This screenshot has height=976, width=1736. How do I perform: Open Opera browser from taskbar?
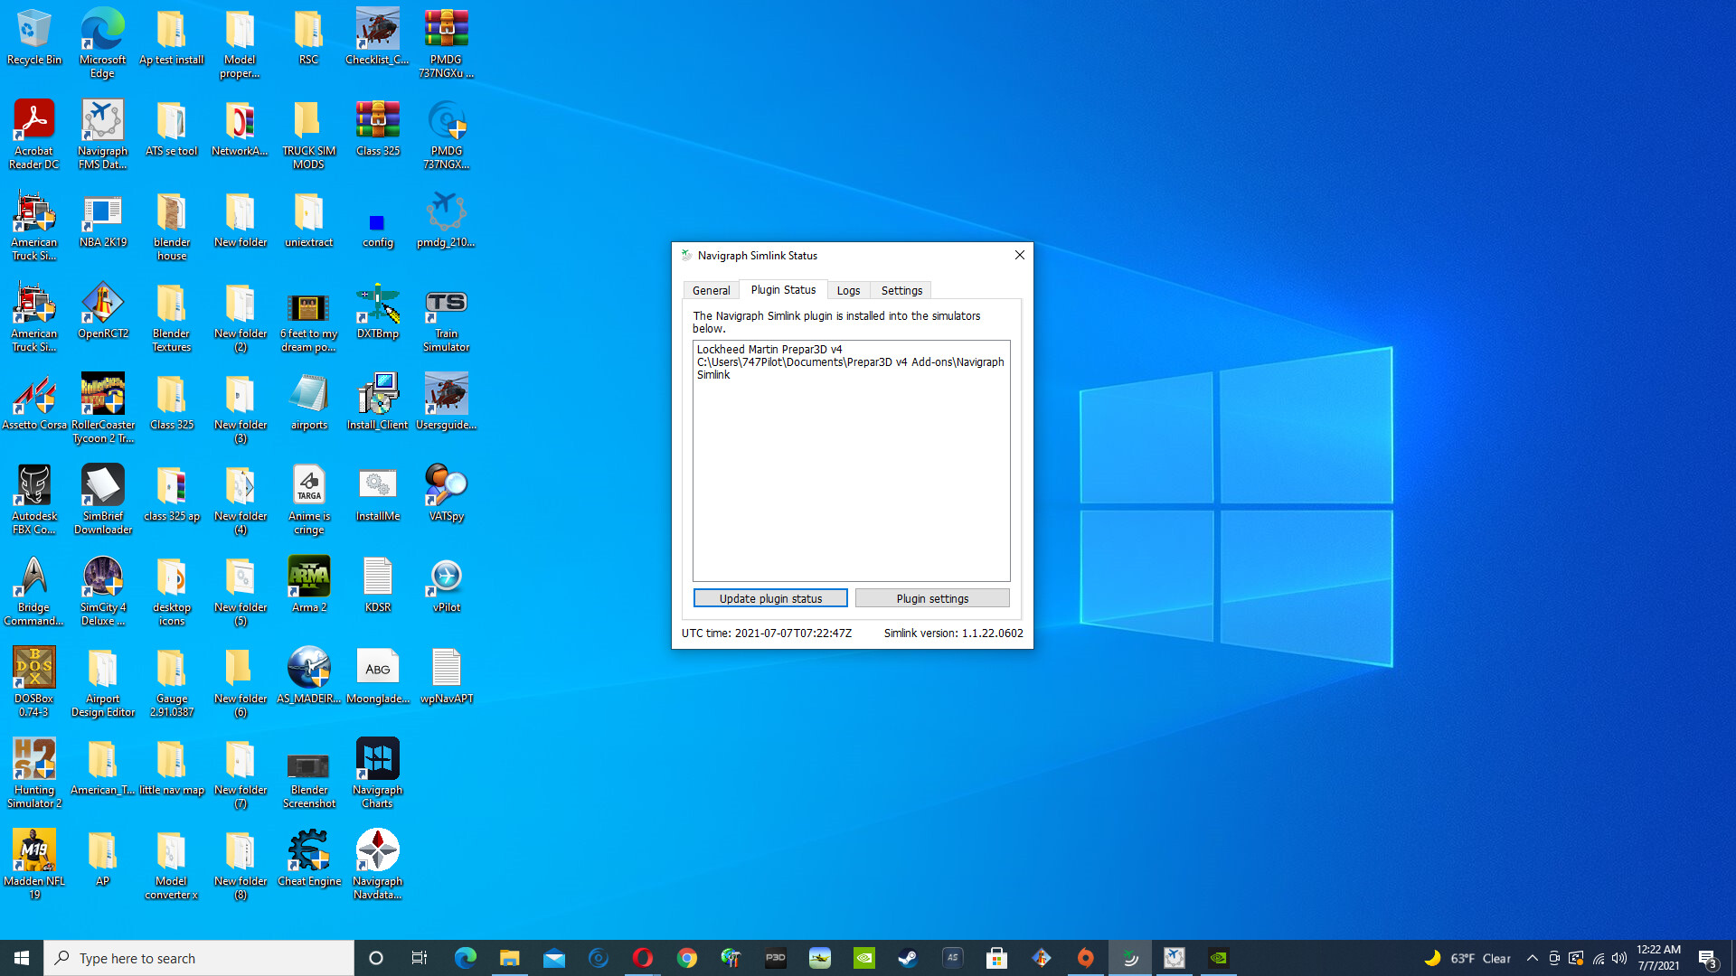tap(643, 958)
